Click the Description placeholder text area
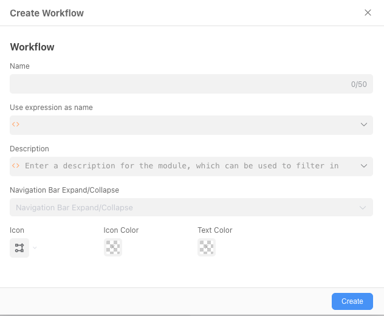The image size is (384, 316). click(182, 166)
